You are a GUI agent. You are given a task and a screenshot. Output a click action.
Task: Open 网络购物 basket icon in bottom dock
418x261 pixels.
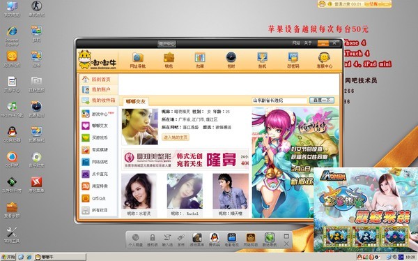pos(251,239)
